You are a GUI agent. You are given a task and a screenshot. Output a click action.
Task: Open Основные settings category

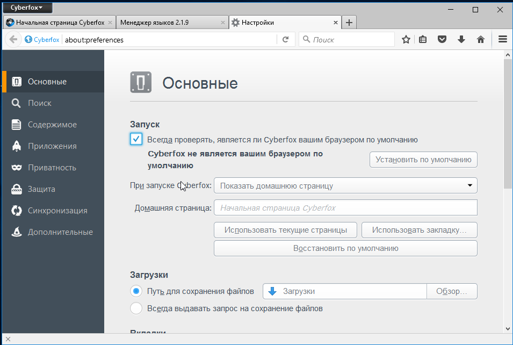click(x=53, y=82)
